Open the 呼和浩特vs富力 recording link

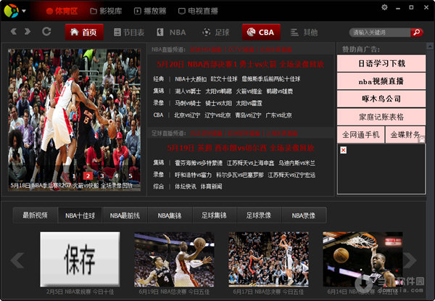pyautogui.click(x=193, y=175)
